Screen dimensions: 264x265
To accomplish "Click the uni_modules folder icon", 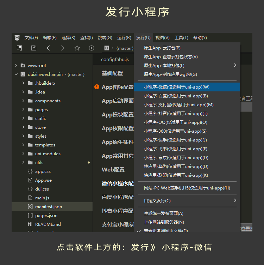I will pos(30,153).
